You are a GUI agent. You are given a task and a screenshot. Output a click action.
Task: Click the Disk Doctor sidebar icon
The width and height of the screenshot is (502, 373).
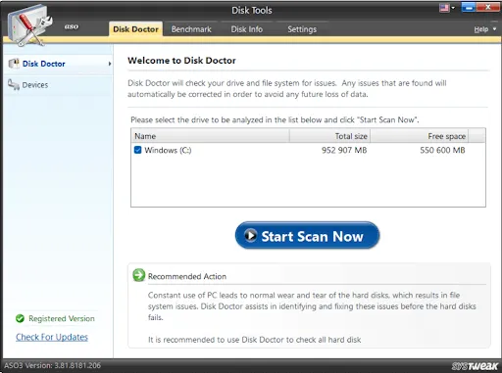tap(14, 64)
